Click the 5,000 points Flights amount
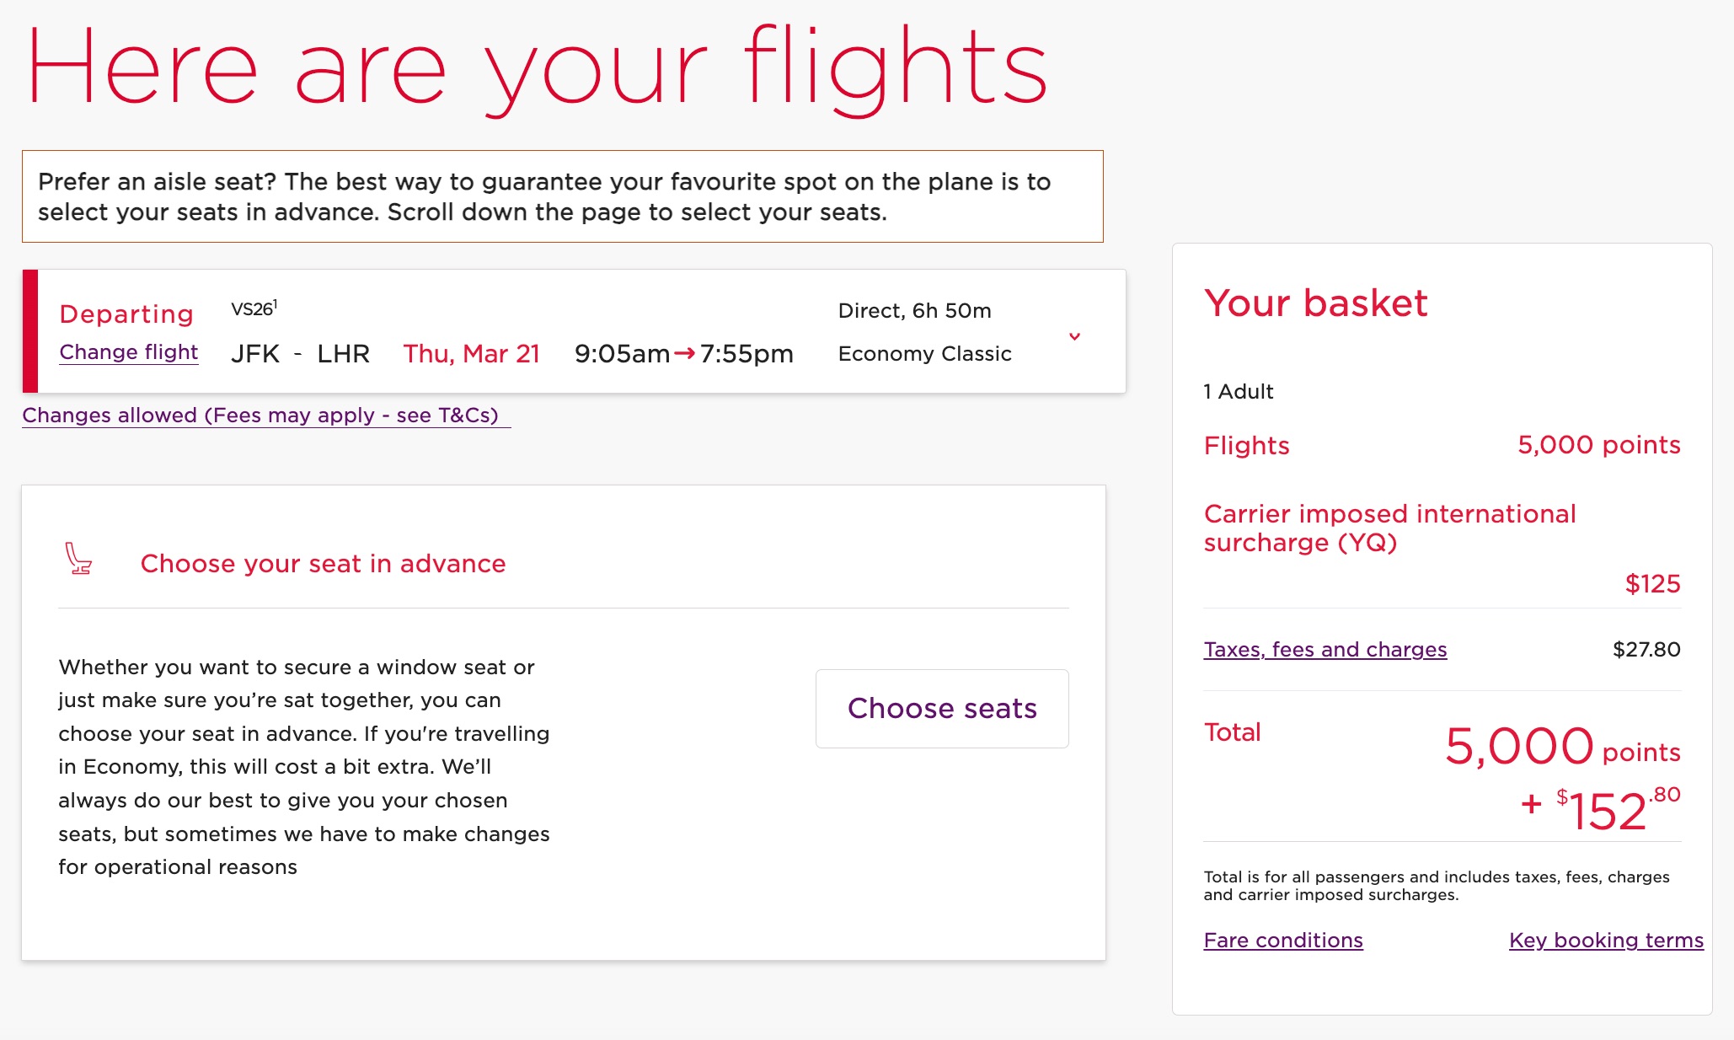 (x=1598, y=445)
